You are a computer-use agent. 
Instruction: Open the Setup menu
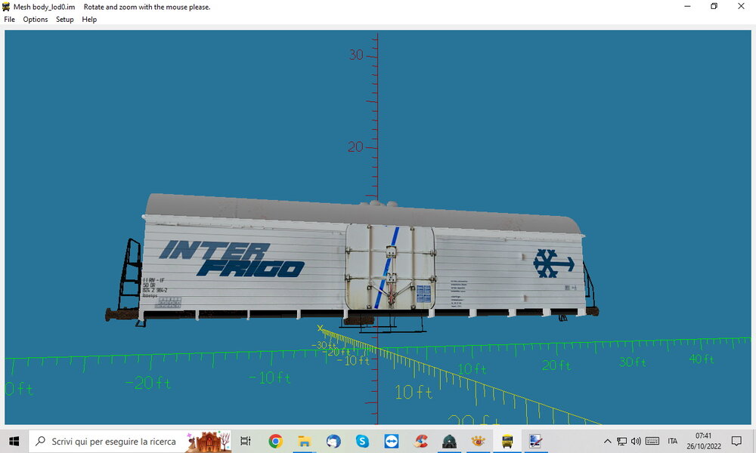(x=64, y=20)
